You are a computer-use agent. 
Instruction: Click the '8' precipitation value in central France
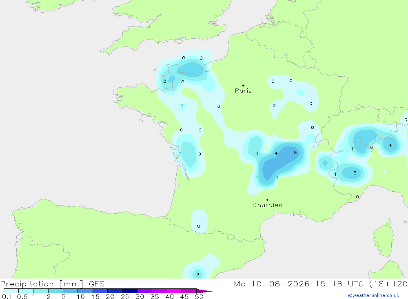(295, 153)
